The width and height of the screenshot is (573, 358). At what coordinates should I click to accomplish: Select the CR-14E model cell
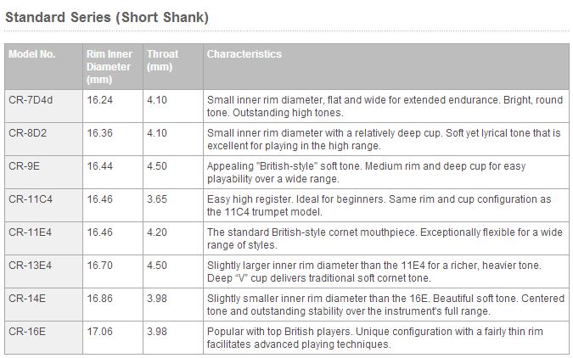[26, 299]
